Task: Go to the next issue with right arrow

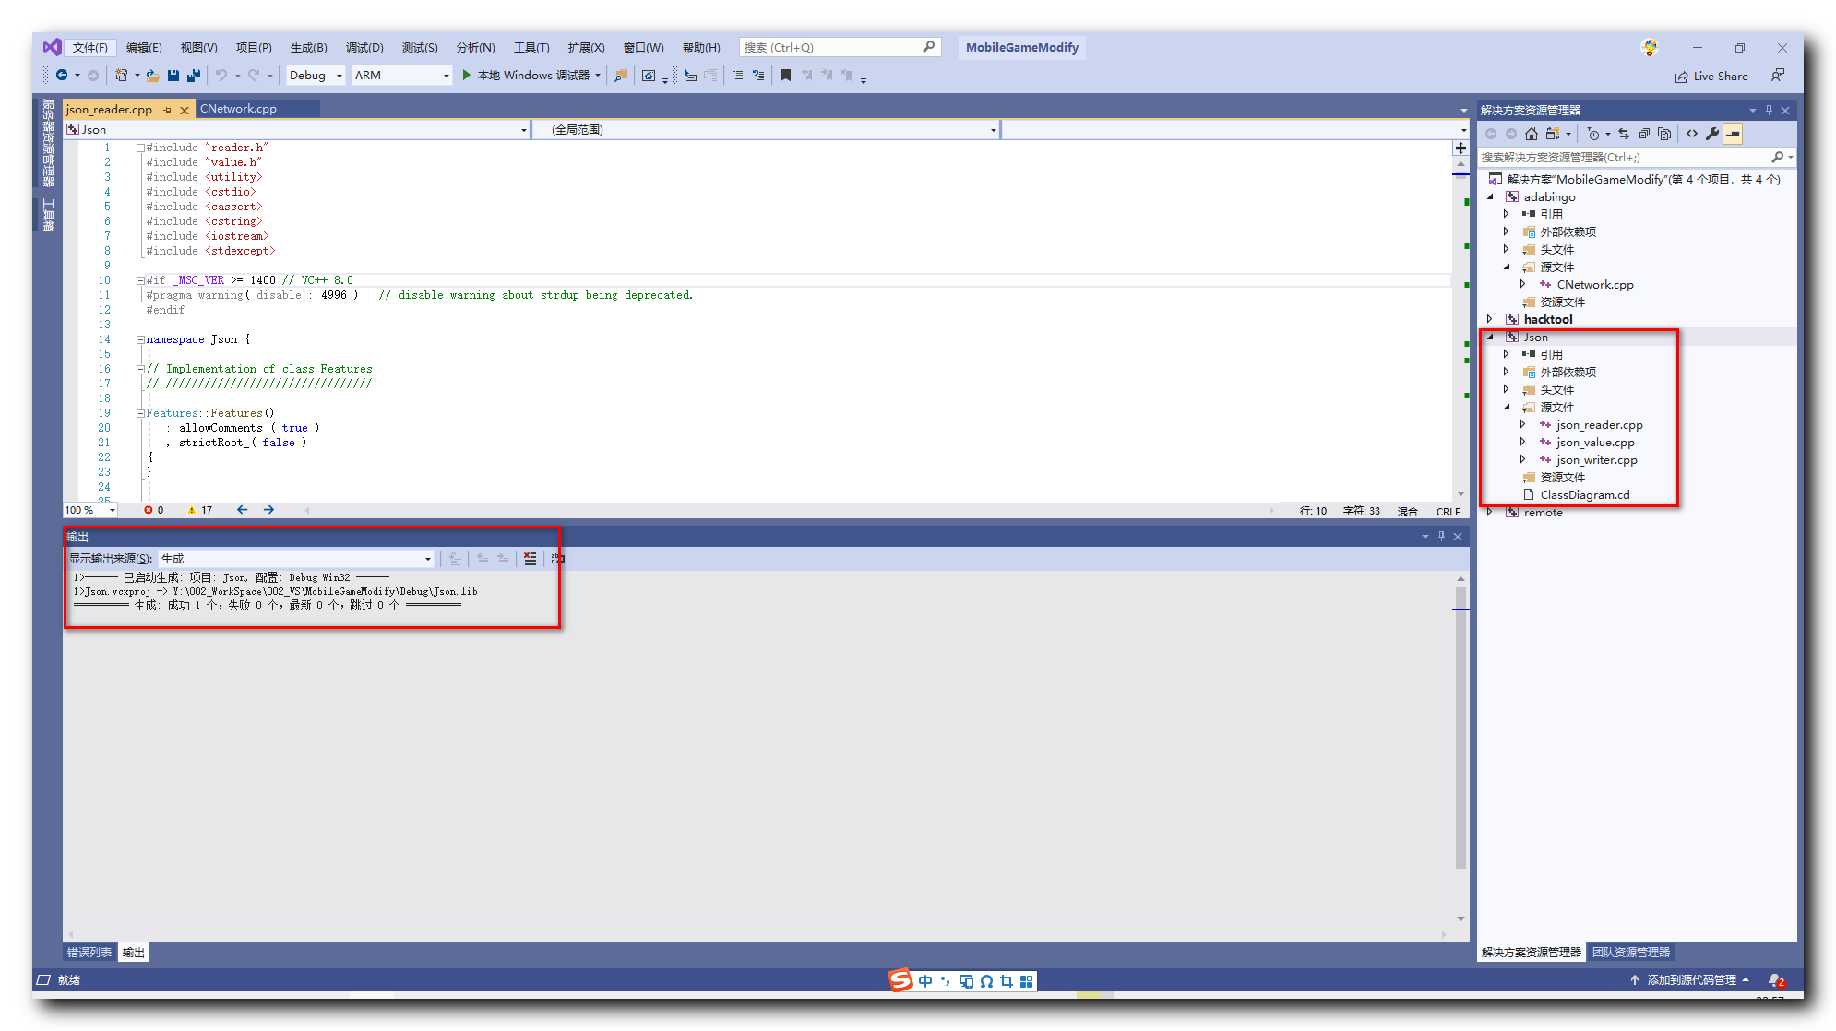Action: point(268,510)
